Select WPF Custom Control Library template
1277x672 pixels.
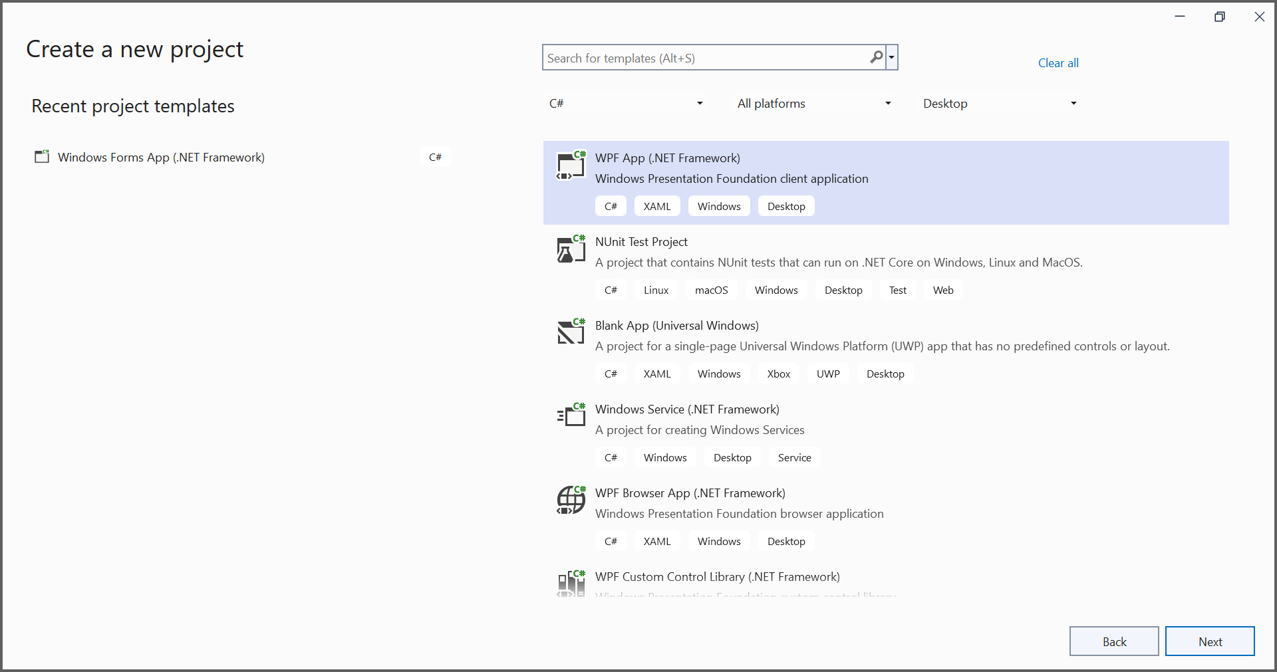[x=886, y=579]
